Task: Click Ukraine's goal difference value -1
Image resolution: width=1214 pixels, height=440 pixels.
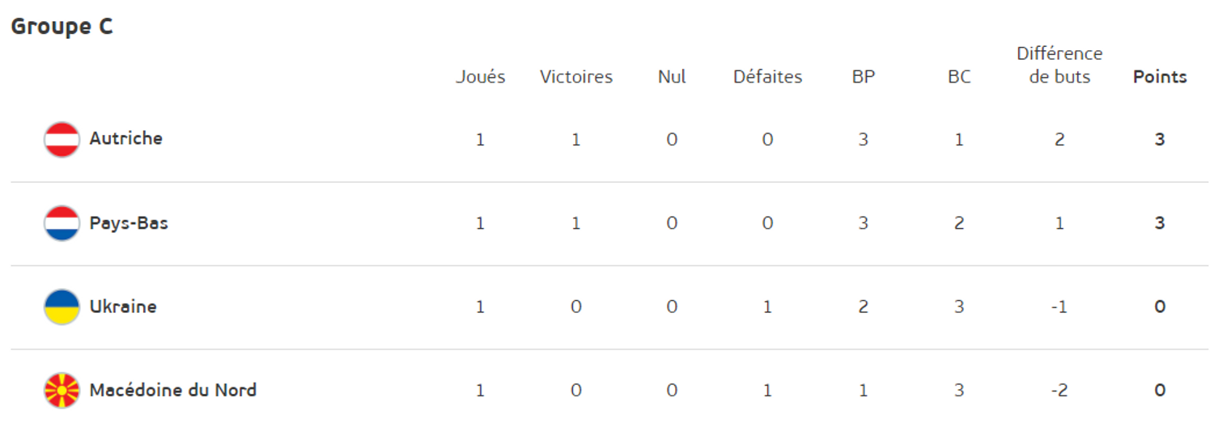Action: pyautogui.click(x=1059, y=307)
